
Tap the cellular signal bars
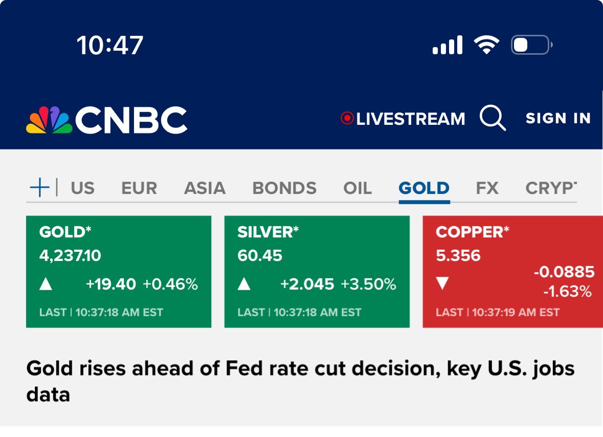pos(448,46)
